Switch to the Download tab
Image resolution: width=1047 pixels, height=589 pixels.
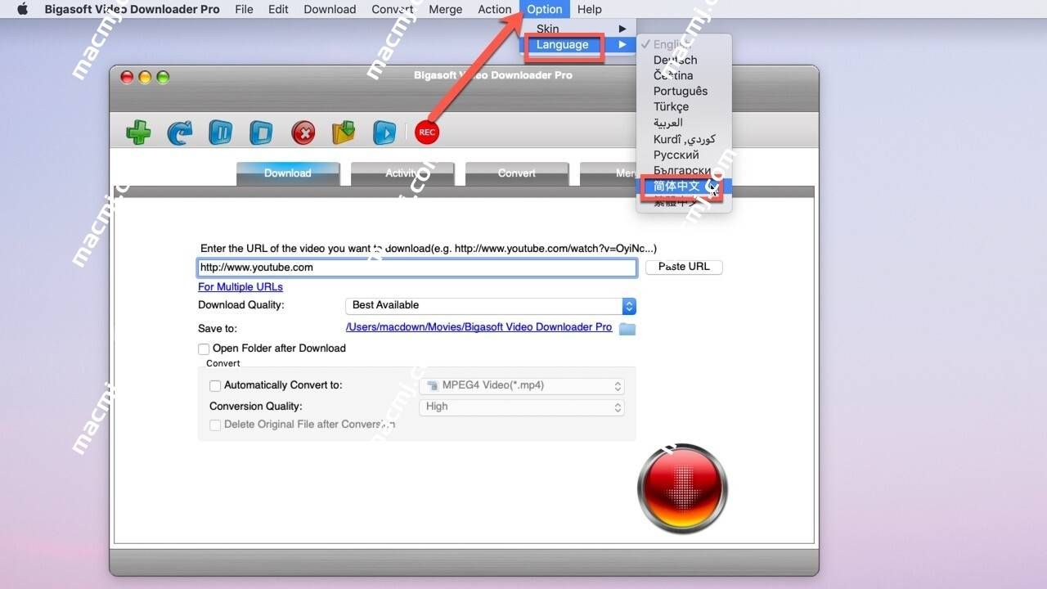(288, 173)
